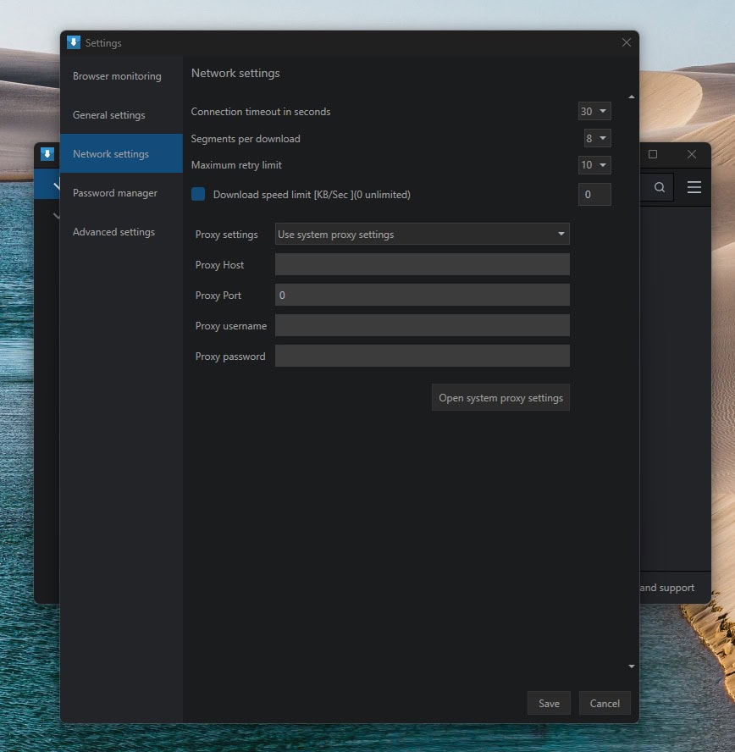Click the main window's app icon in its title bar
The width and height of the screenshot is (735, 752).
click(47, 154)
